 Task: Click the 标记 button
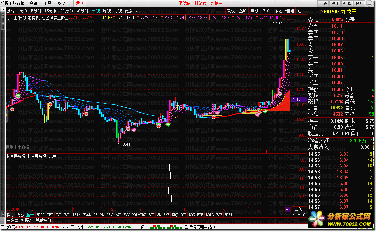point(278,11)
